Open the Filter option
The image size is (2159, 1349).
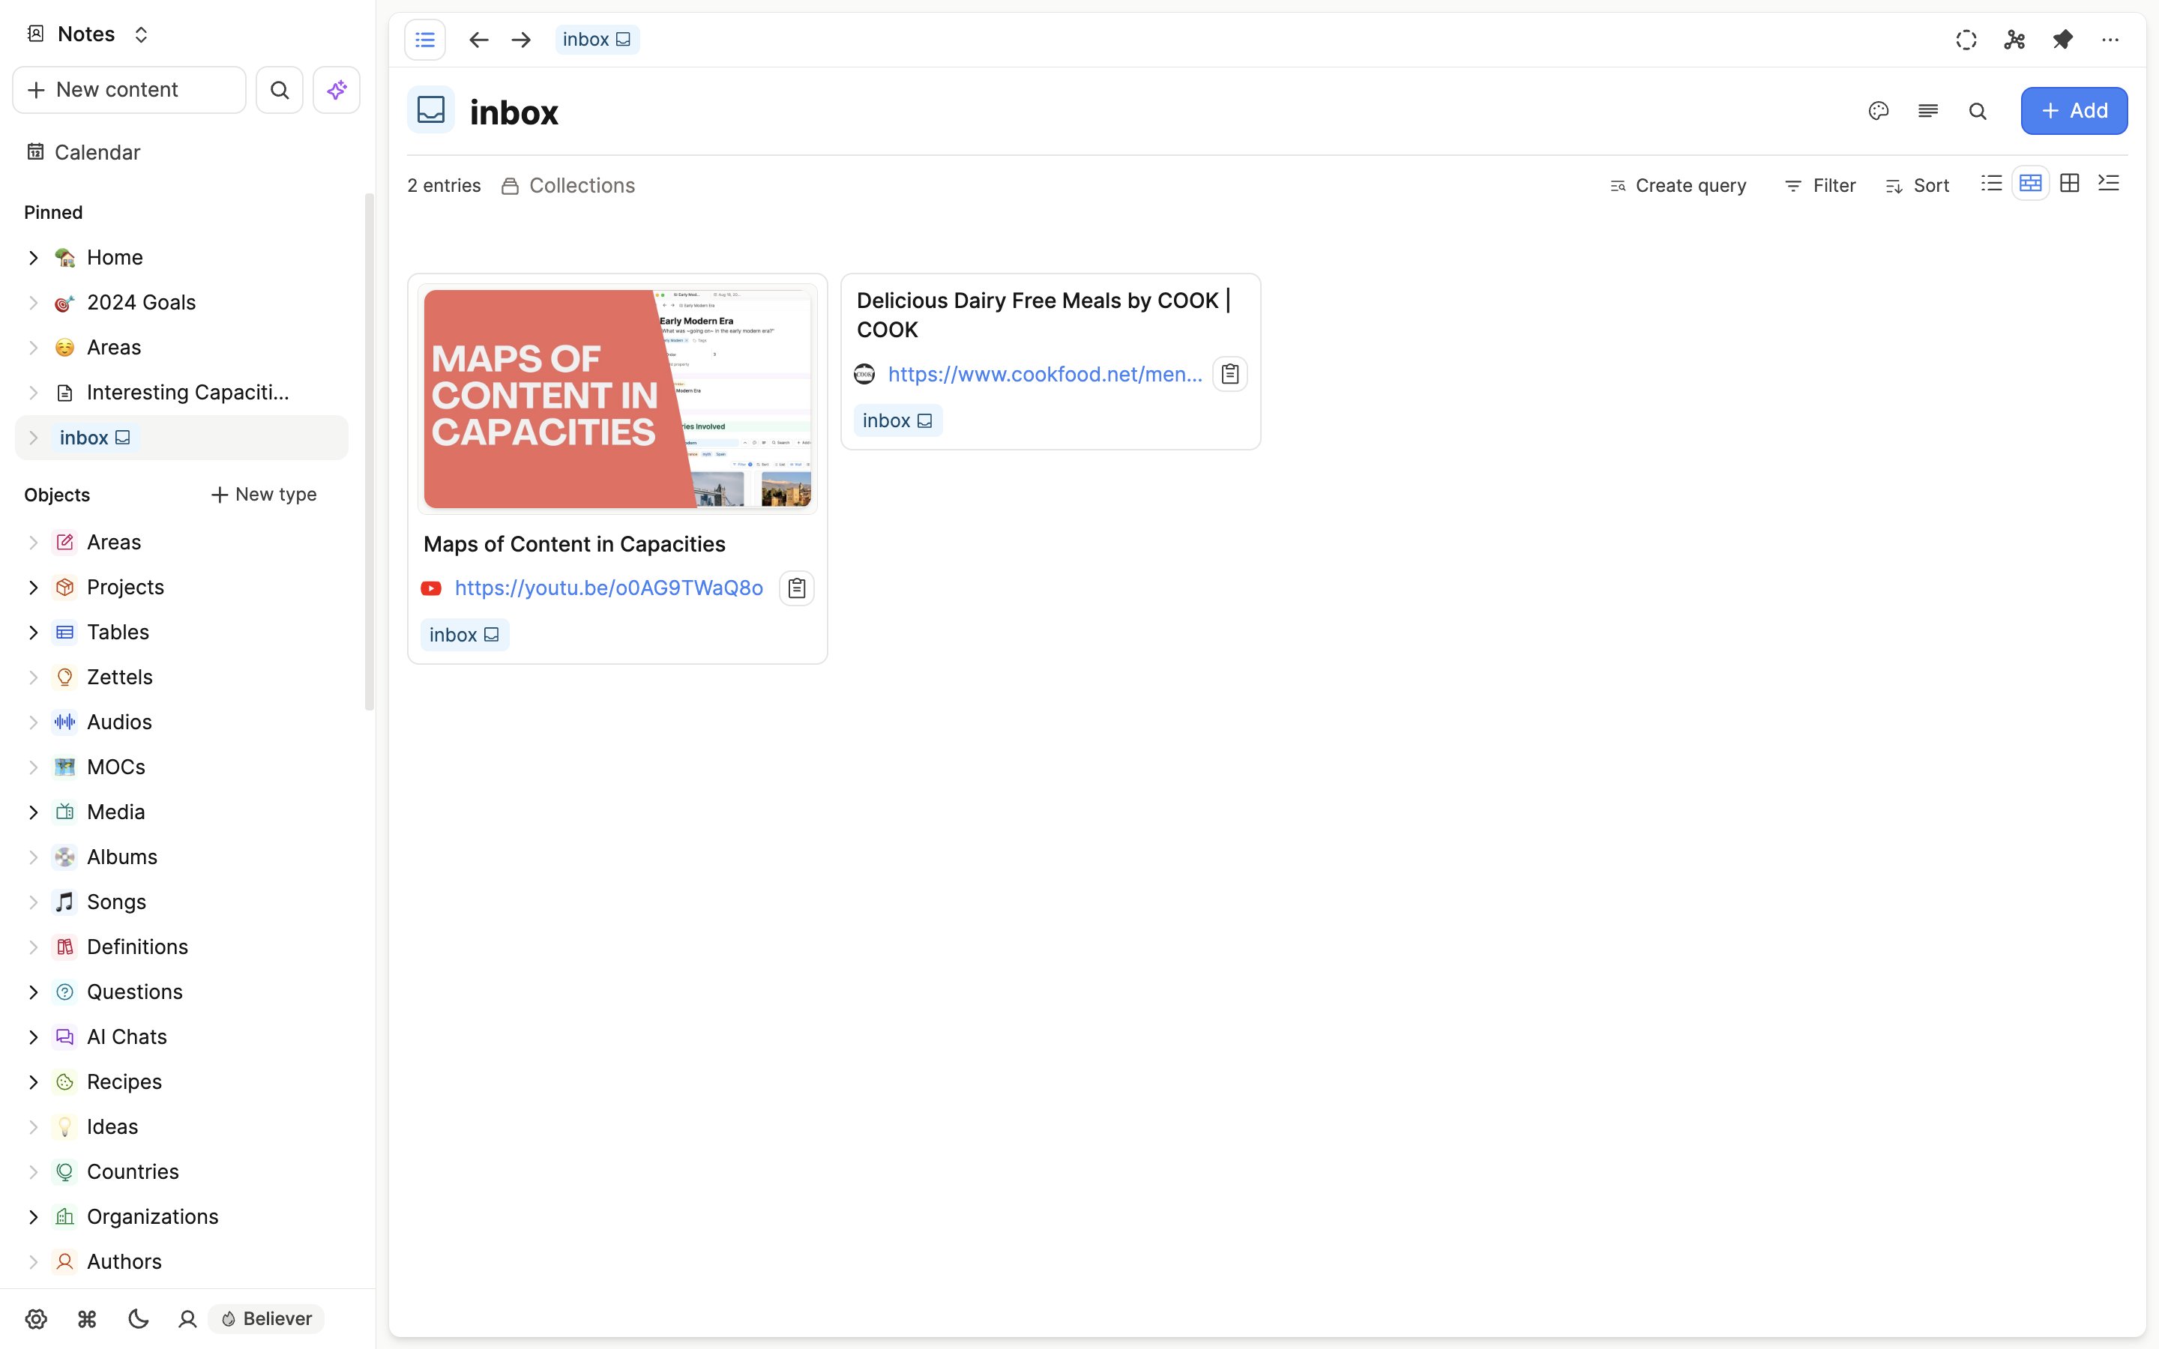pos(1820,186)
